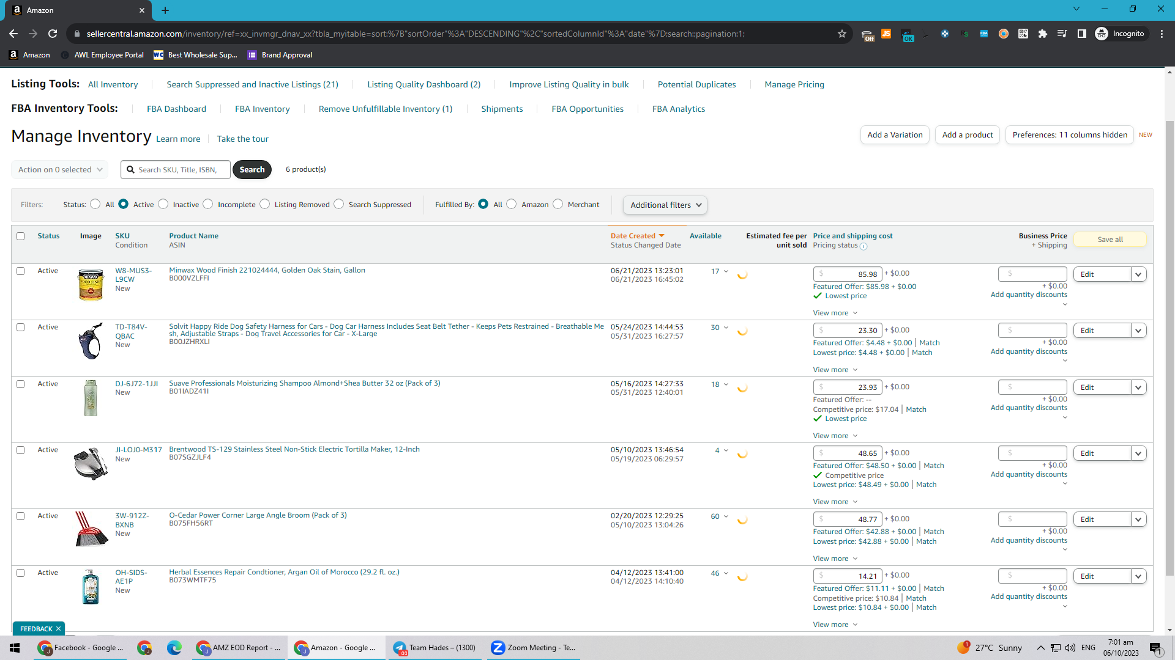This screenshot has width=1175, height=660.
Task: Click the browser back arrow
Action: pos(13,34)
